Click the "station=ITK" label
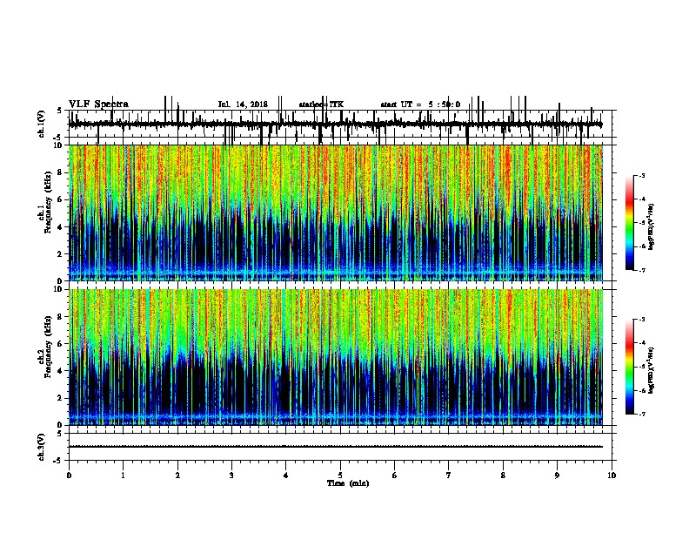This screenshot has height=533, width=689. (321, 105)
